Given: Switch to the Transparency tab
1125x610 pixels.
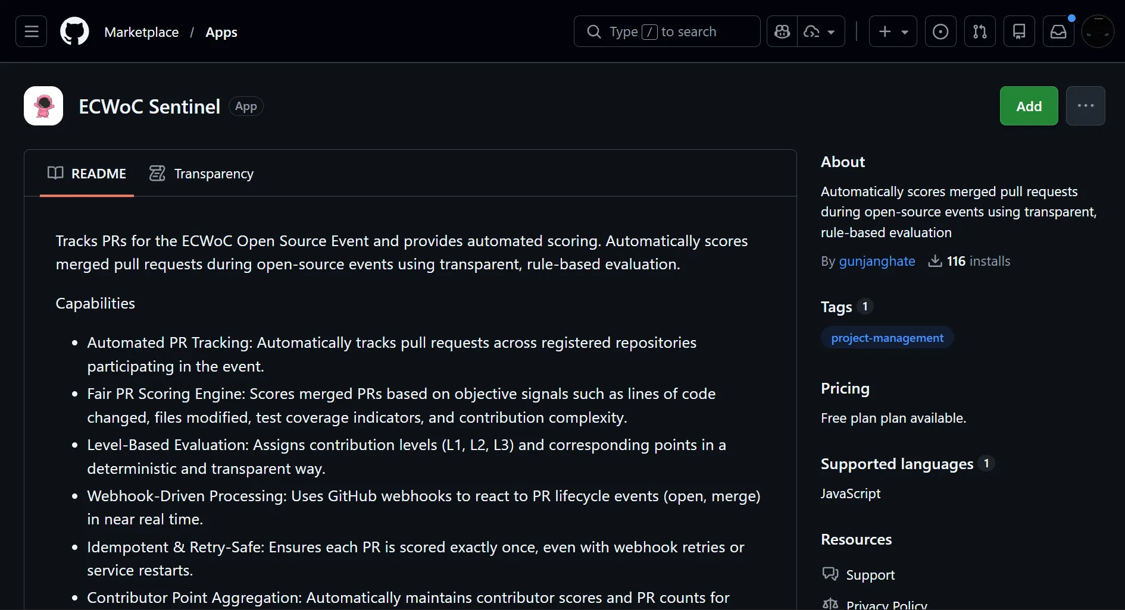Looking at the screenshot, I should point(201,174).
